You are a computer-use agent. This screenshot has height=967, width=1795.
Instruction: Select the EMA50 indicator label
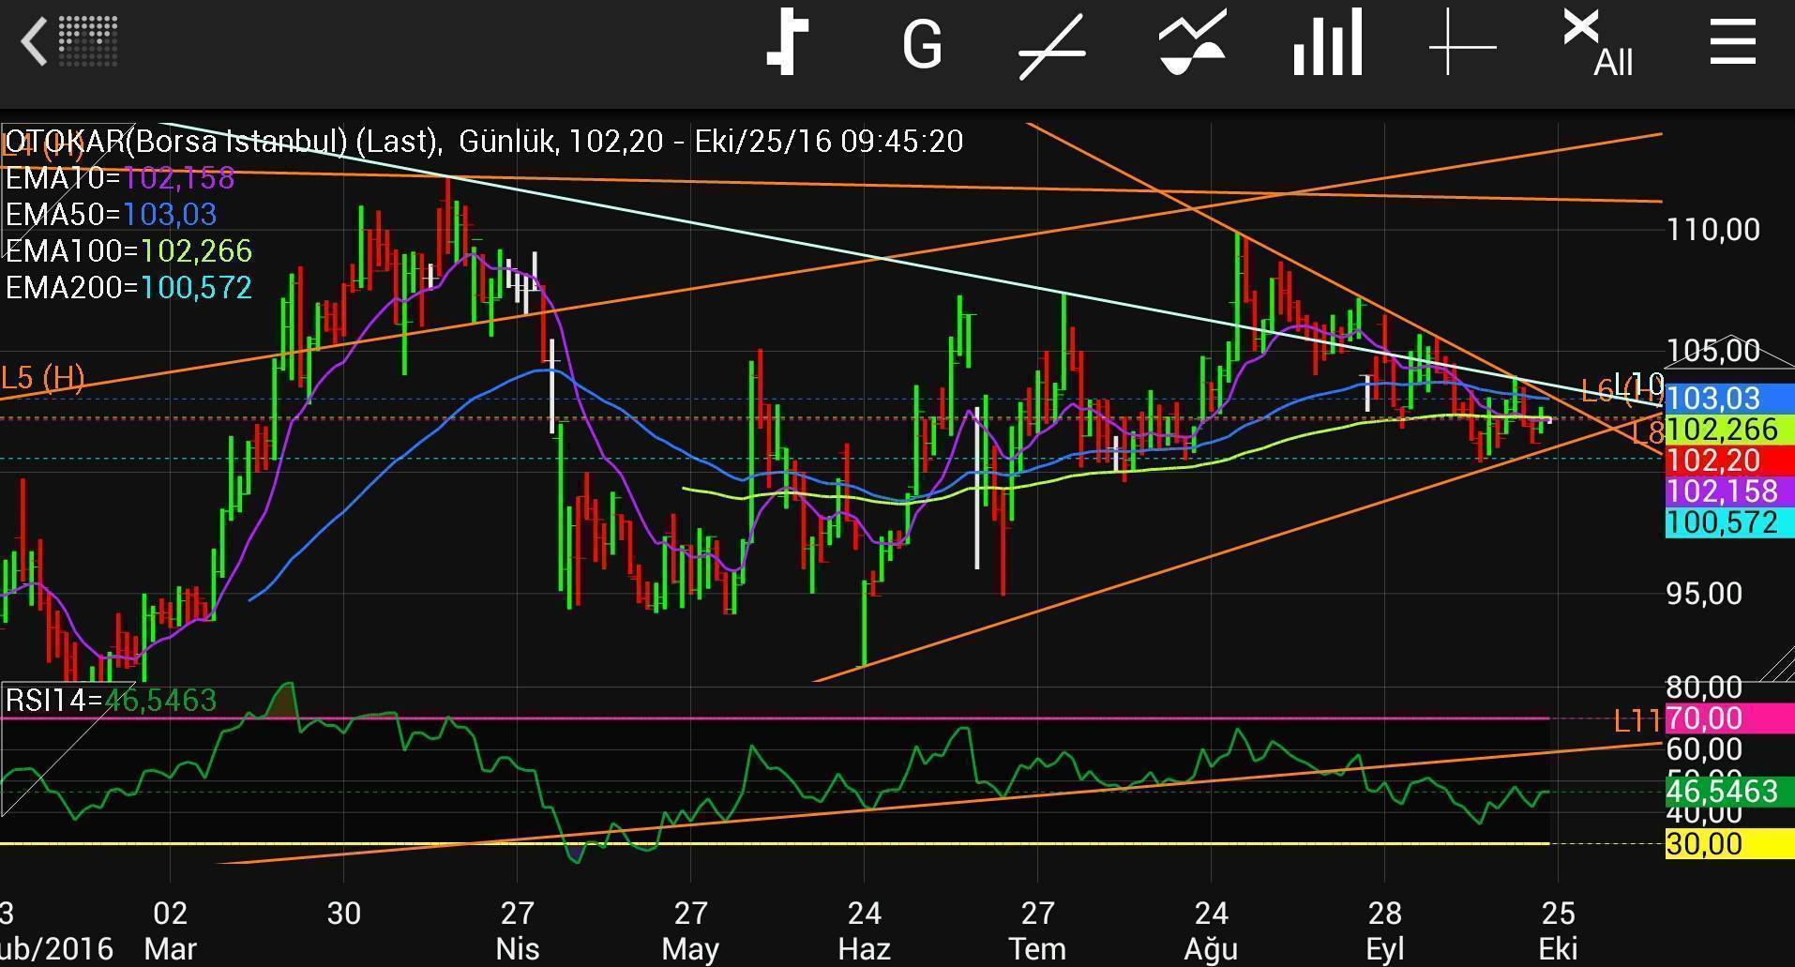[111, 215]
